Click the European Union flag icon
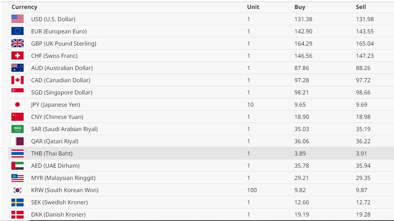The image size is (394, 221). click(18, 31)
